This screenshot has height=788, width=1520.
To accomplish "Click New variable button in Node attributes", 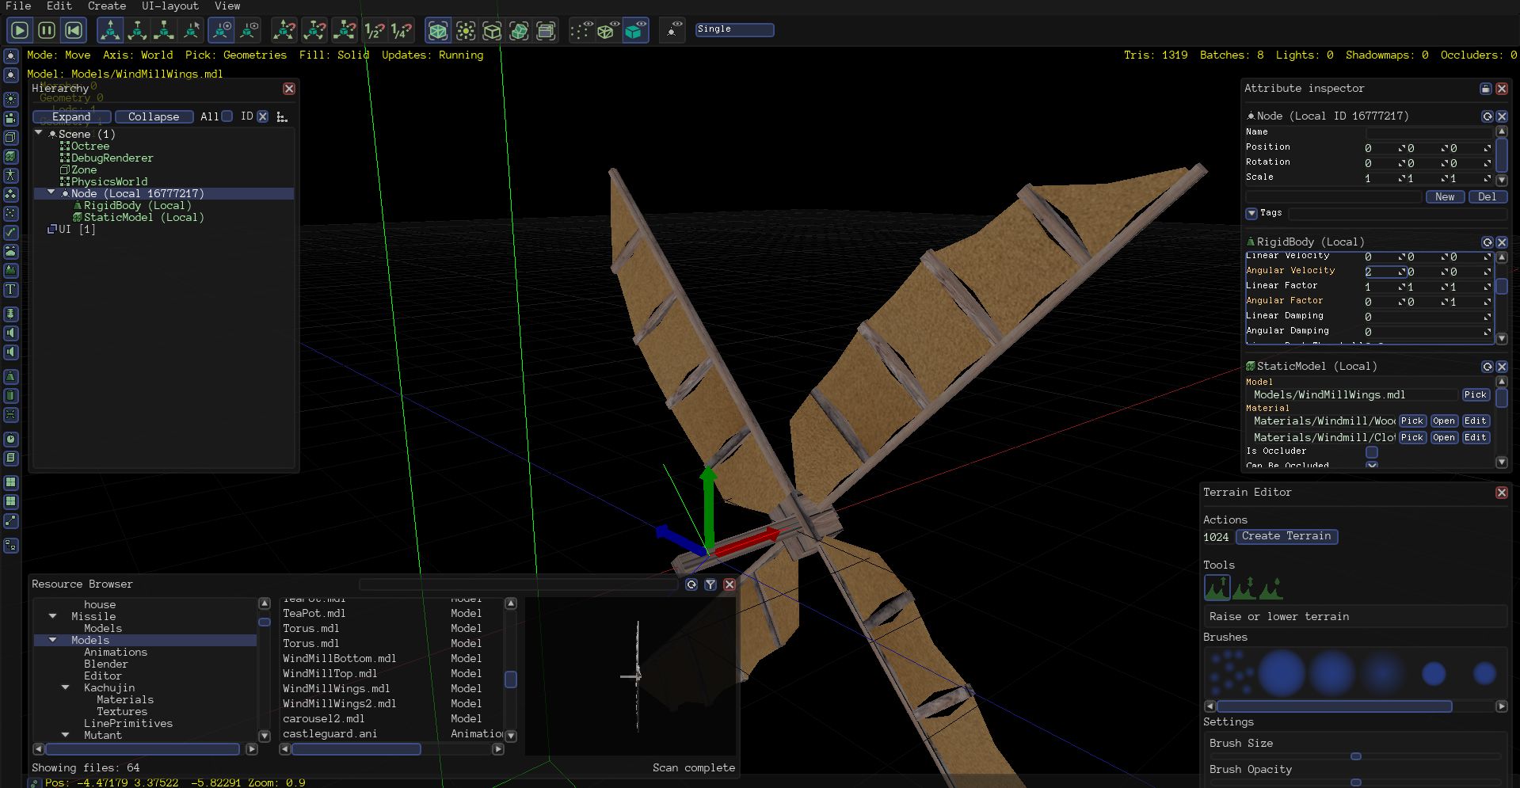I will point(1445,197).
